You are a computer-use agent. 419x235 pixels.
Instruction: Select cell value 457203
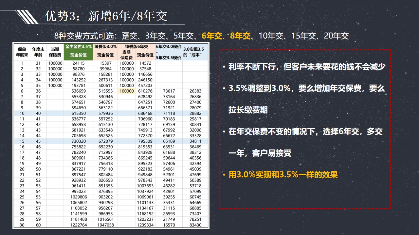tap(145, 86)
